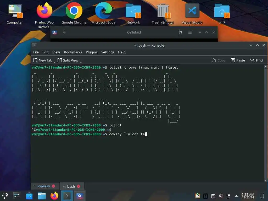Open the vm7 home folder icon
268x201 pixels.
[222, 14]
